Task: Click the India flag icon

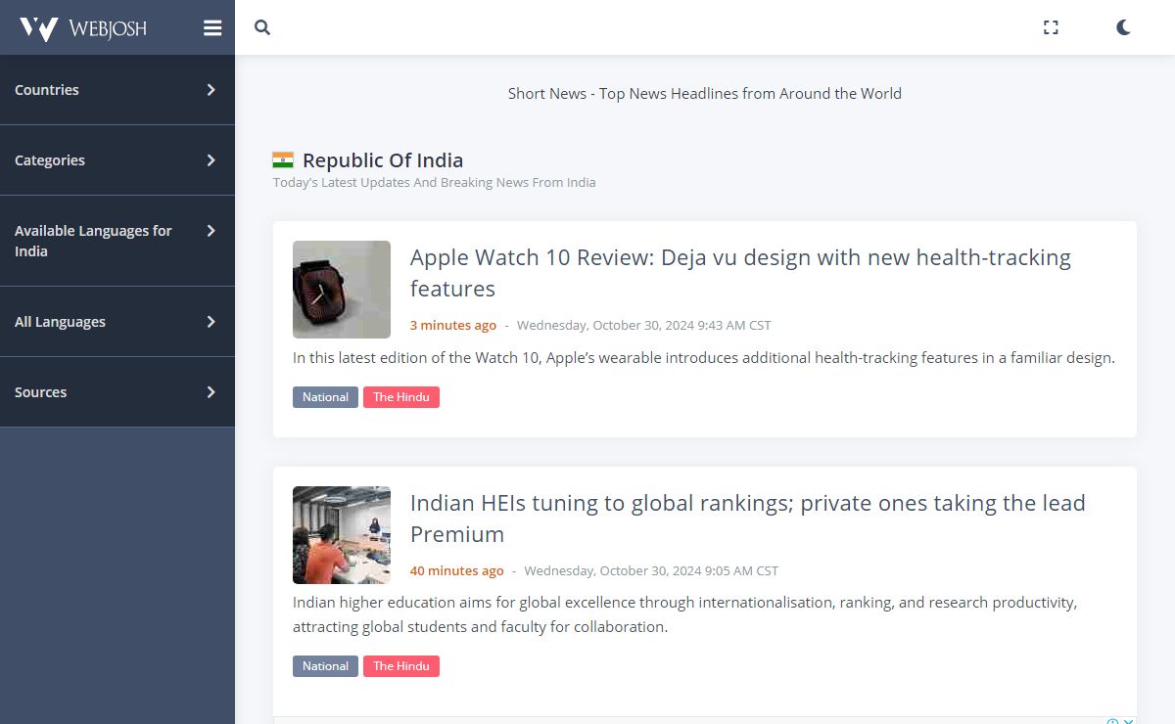Action: point(283,159)
